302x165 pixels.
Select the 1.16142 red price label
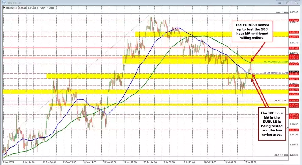pos(294,79)
